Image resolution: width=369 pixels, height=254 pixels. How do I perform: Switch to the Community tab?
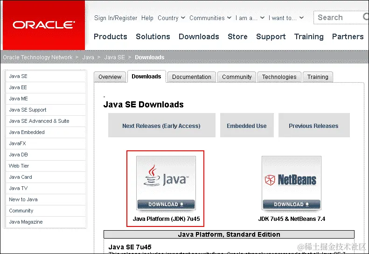tap(237, 77)
